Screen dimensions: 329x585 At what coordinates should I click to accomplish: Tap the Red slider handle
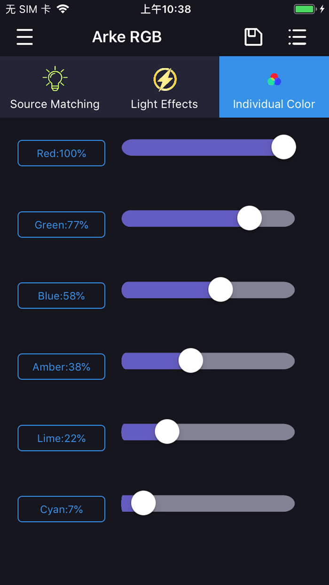(x=284, y=147)
